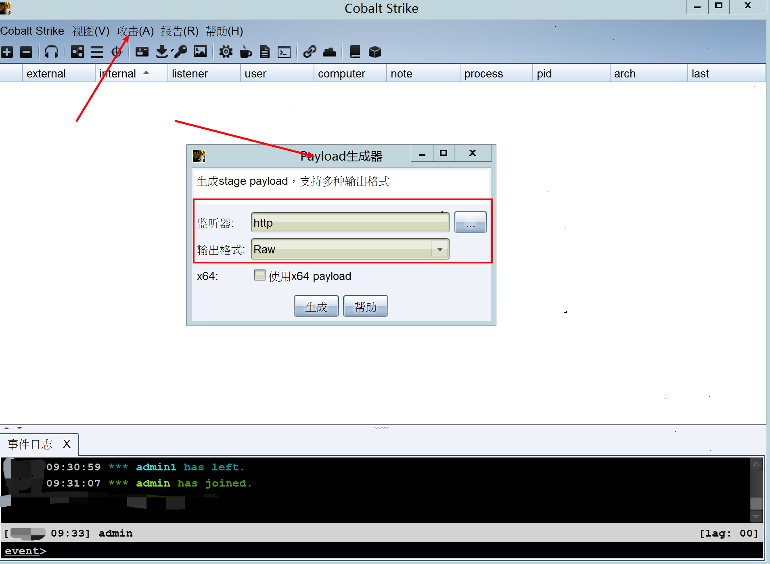The image size is (770, 564).
Task: Open help book icon in toolbar
Action: [355, 52]
